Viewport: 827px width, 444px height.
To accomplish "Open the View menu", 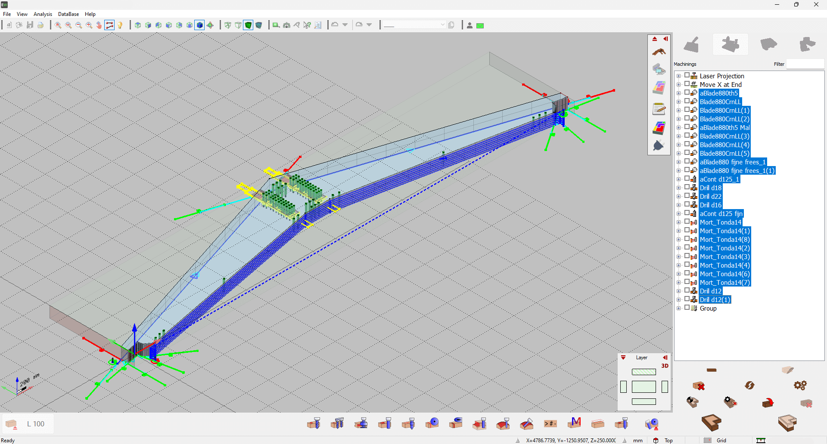I will coord(22,14).
